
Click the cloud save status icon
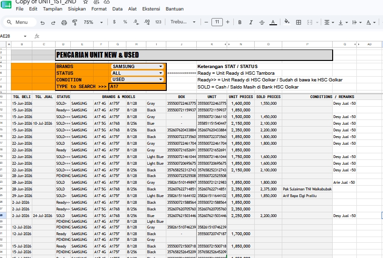pyautogui.click(x=106, y=2)
